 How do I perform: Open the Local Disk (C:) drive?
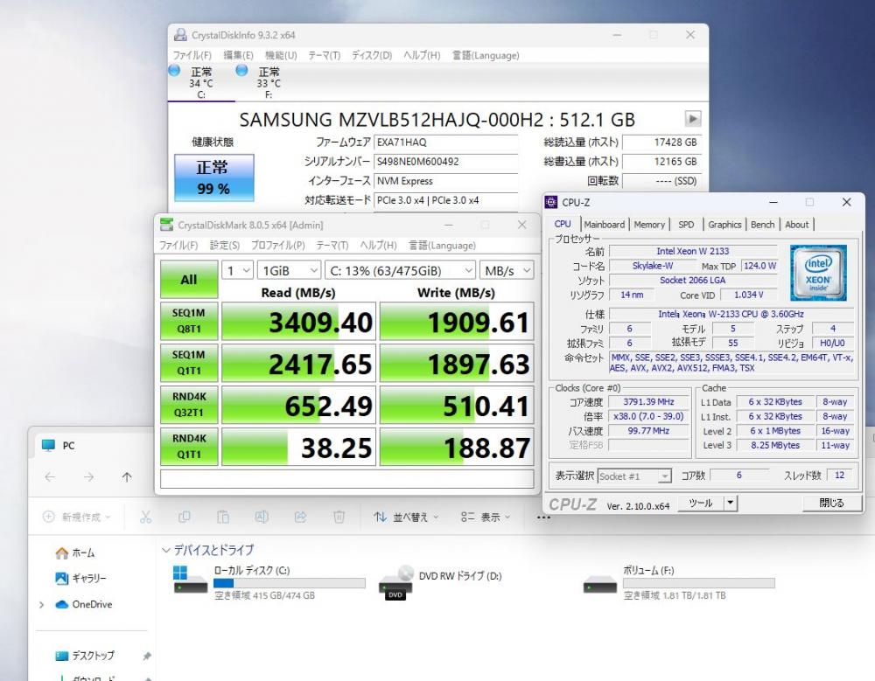click(269, 583)
